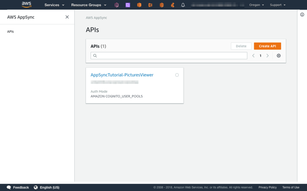The image size is (307, 191).
Task: Open the orange camera-shaped service shortcut
Action: [150, 5]
